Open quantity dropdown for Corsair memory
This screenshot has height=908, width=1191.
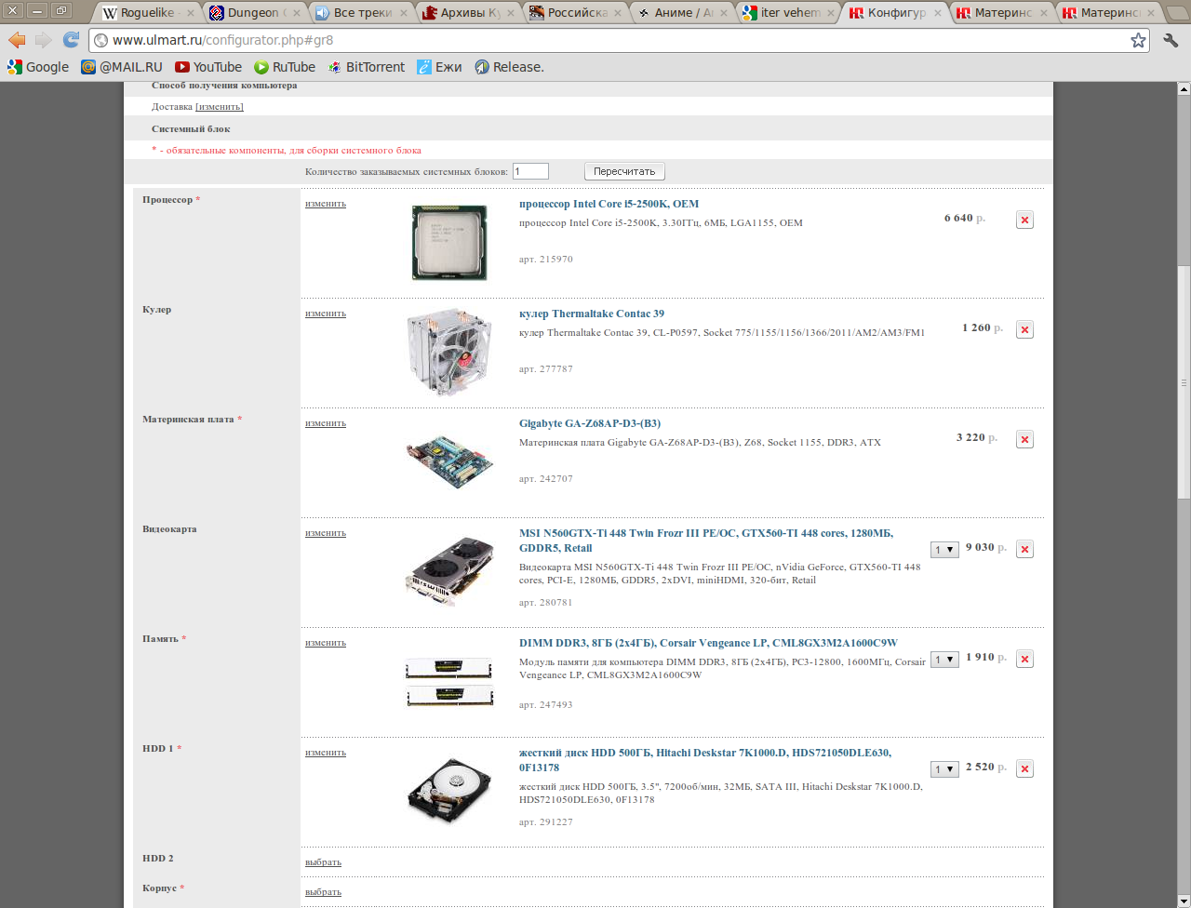(x=944, y=660)
